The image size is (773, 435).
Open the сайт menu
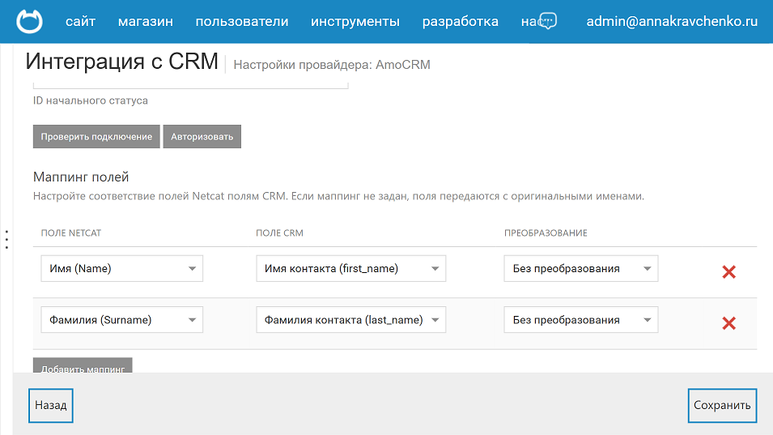pyautogui.click(x=80, y=22)
